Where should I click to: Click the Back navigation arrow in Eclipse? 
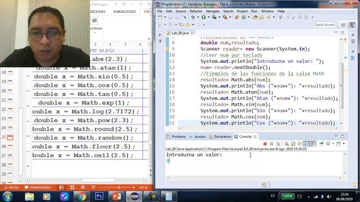click(188, 25)
